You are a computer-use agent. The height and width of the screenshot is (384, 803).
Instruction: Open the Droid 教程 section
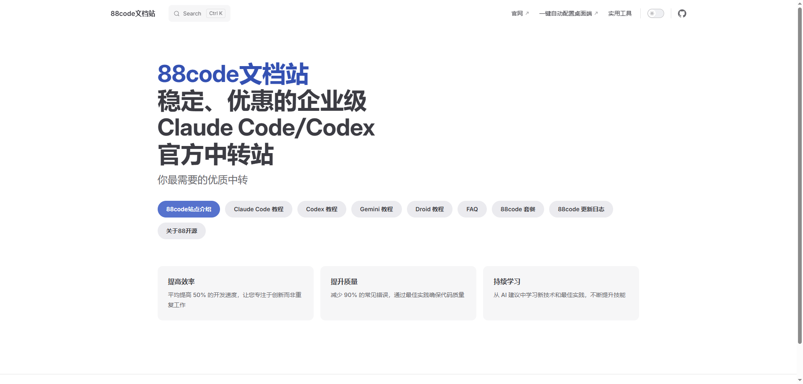pyautogui.click(x=430, y=209)
